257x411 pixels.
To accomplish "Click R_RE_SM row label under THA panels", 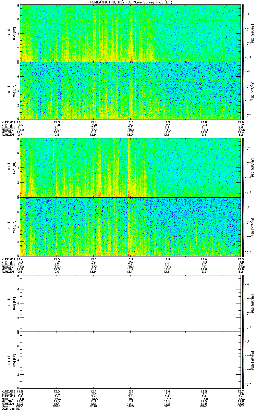I will 9,135.
